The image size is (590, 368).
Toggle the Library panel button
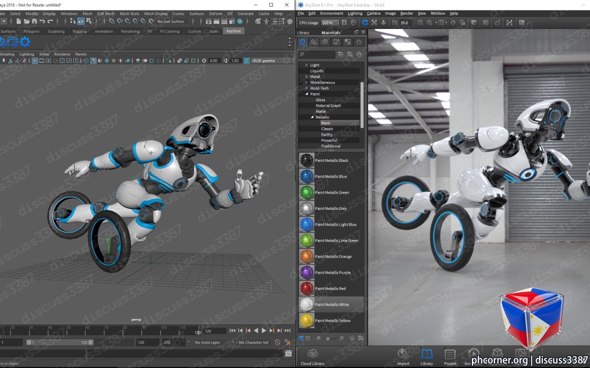coord(427,357)
